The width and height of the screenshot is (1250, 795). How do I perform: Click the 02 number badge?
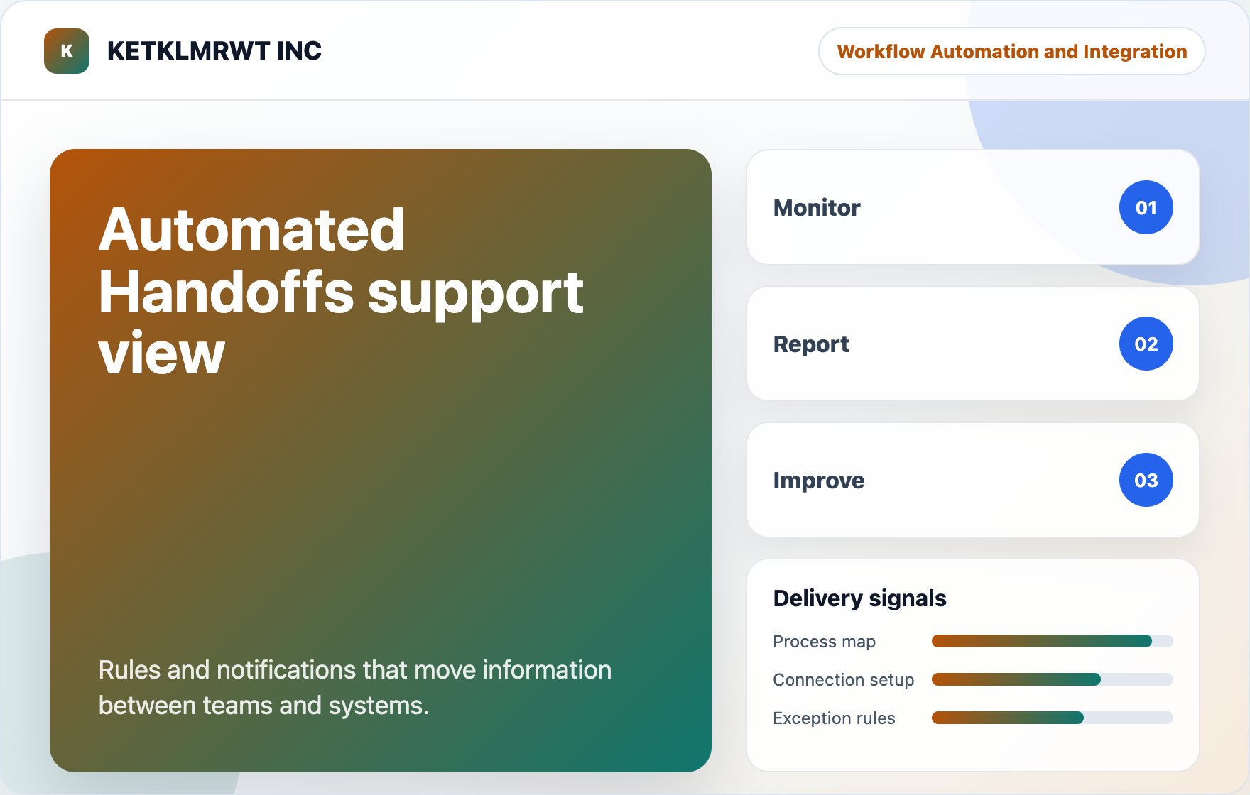(1146, 344)
